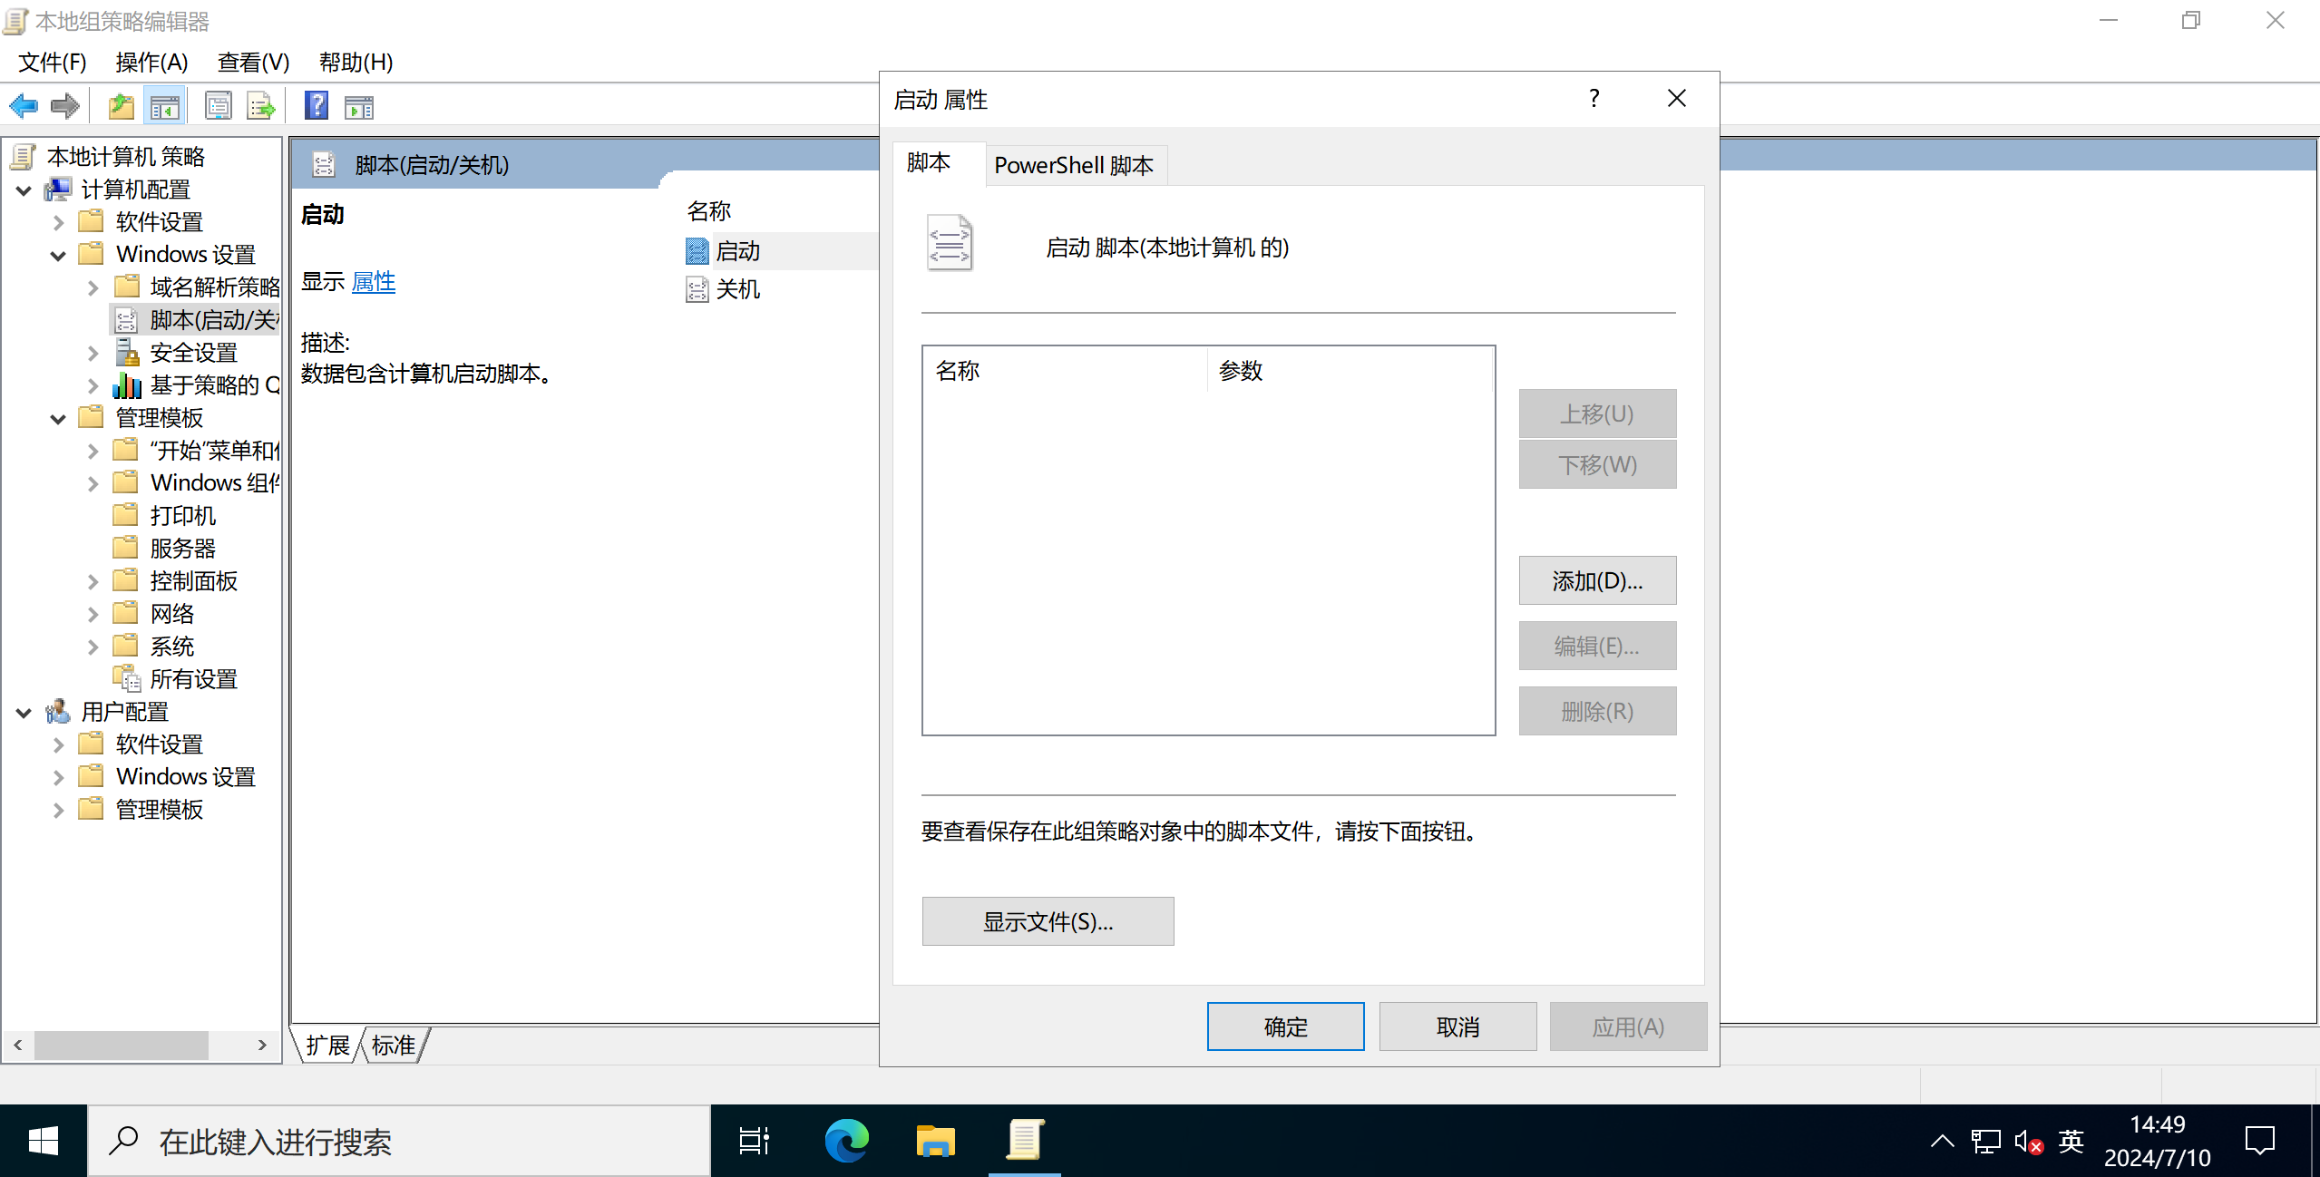Viewport: 2320px width, 1177px height.
Task: Toggle Show/Hide console tree icon
Action: tap(164, 107)
